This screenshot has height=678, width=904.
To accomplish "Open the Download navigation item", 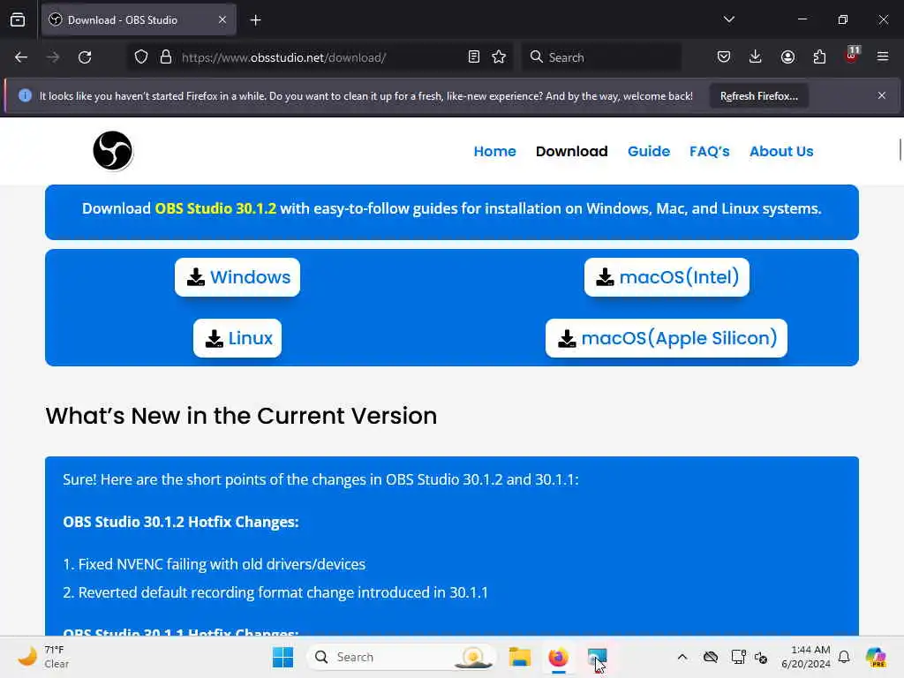I will click(x=571, y=152).
